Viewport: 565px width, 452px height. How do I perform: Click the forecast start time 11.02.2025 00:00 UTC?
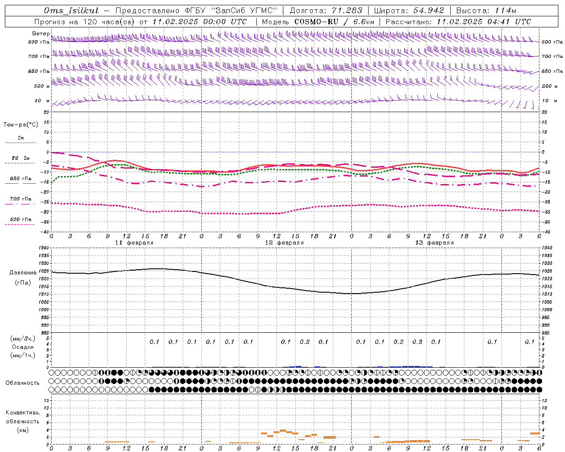coord(200,22)
